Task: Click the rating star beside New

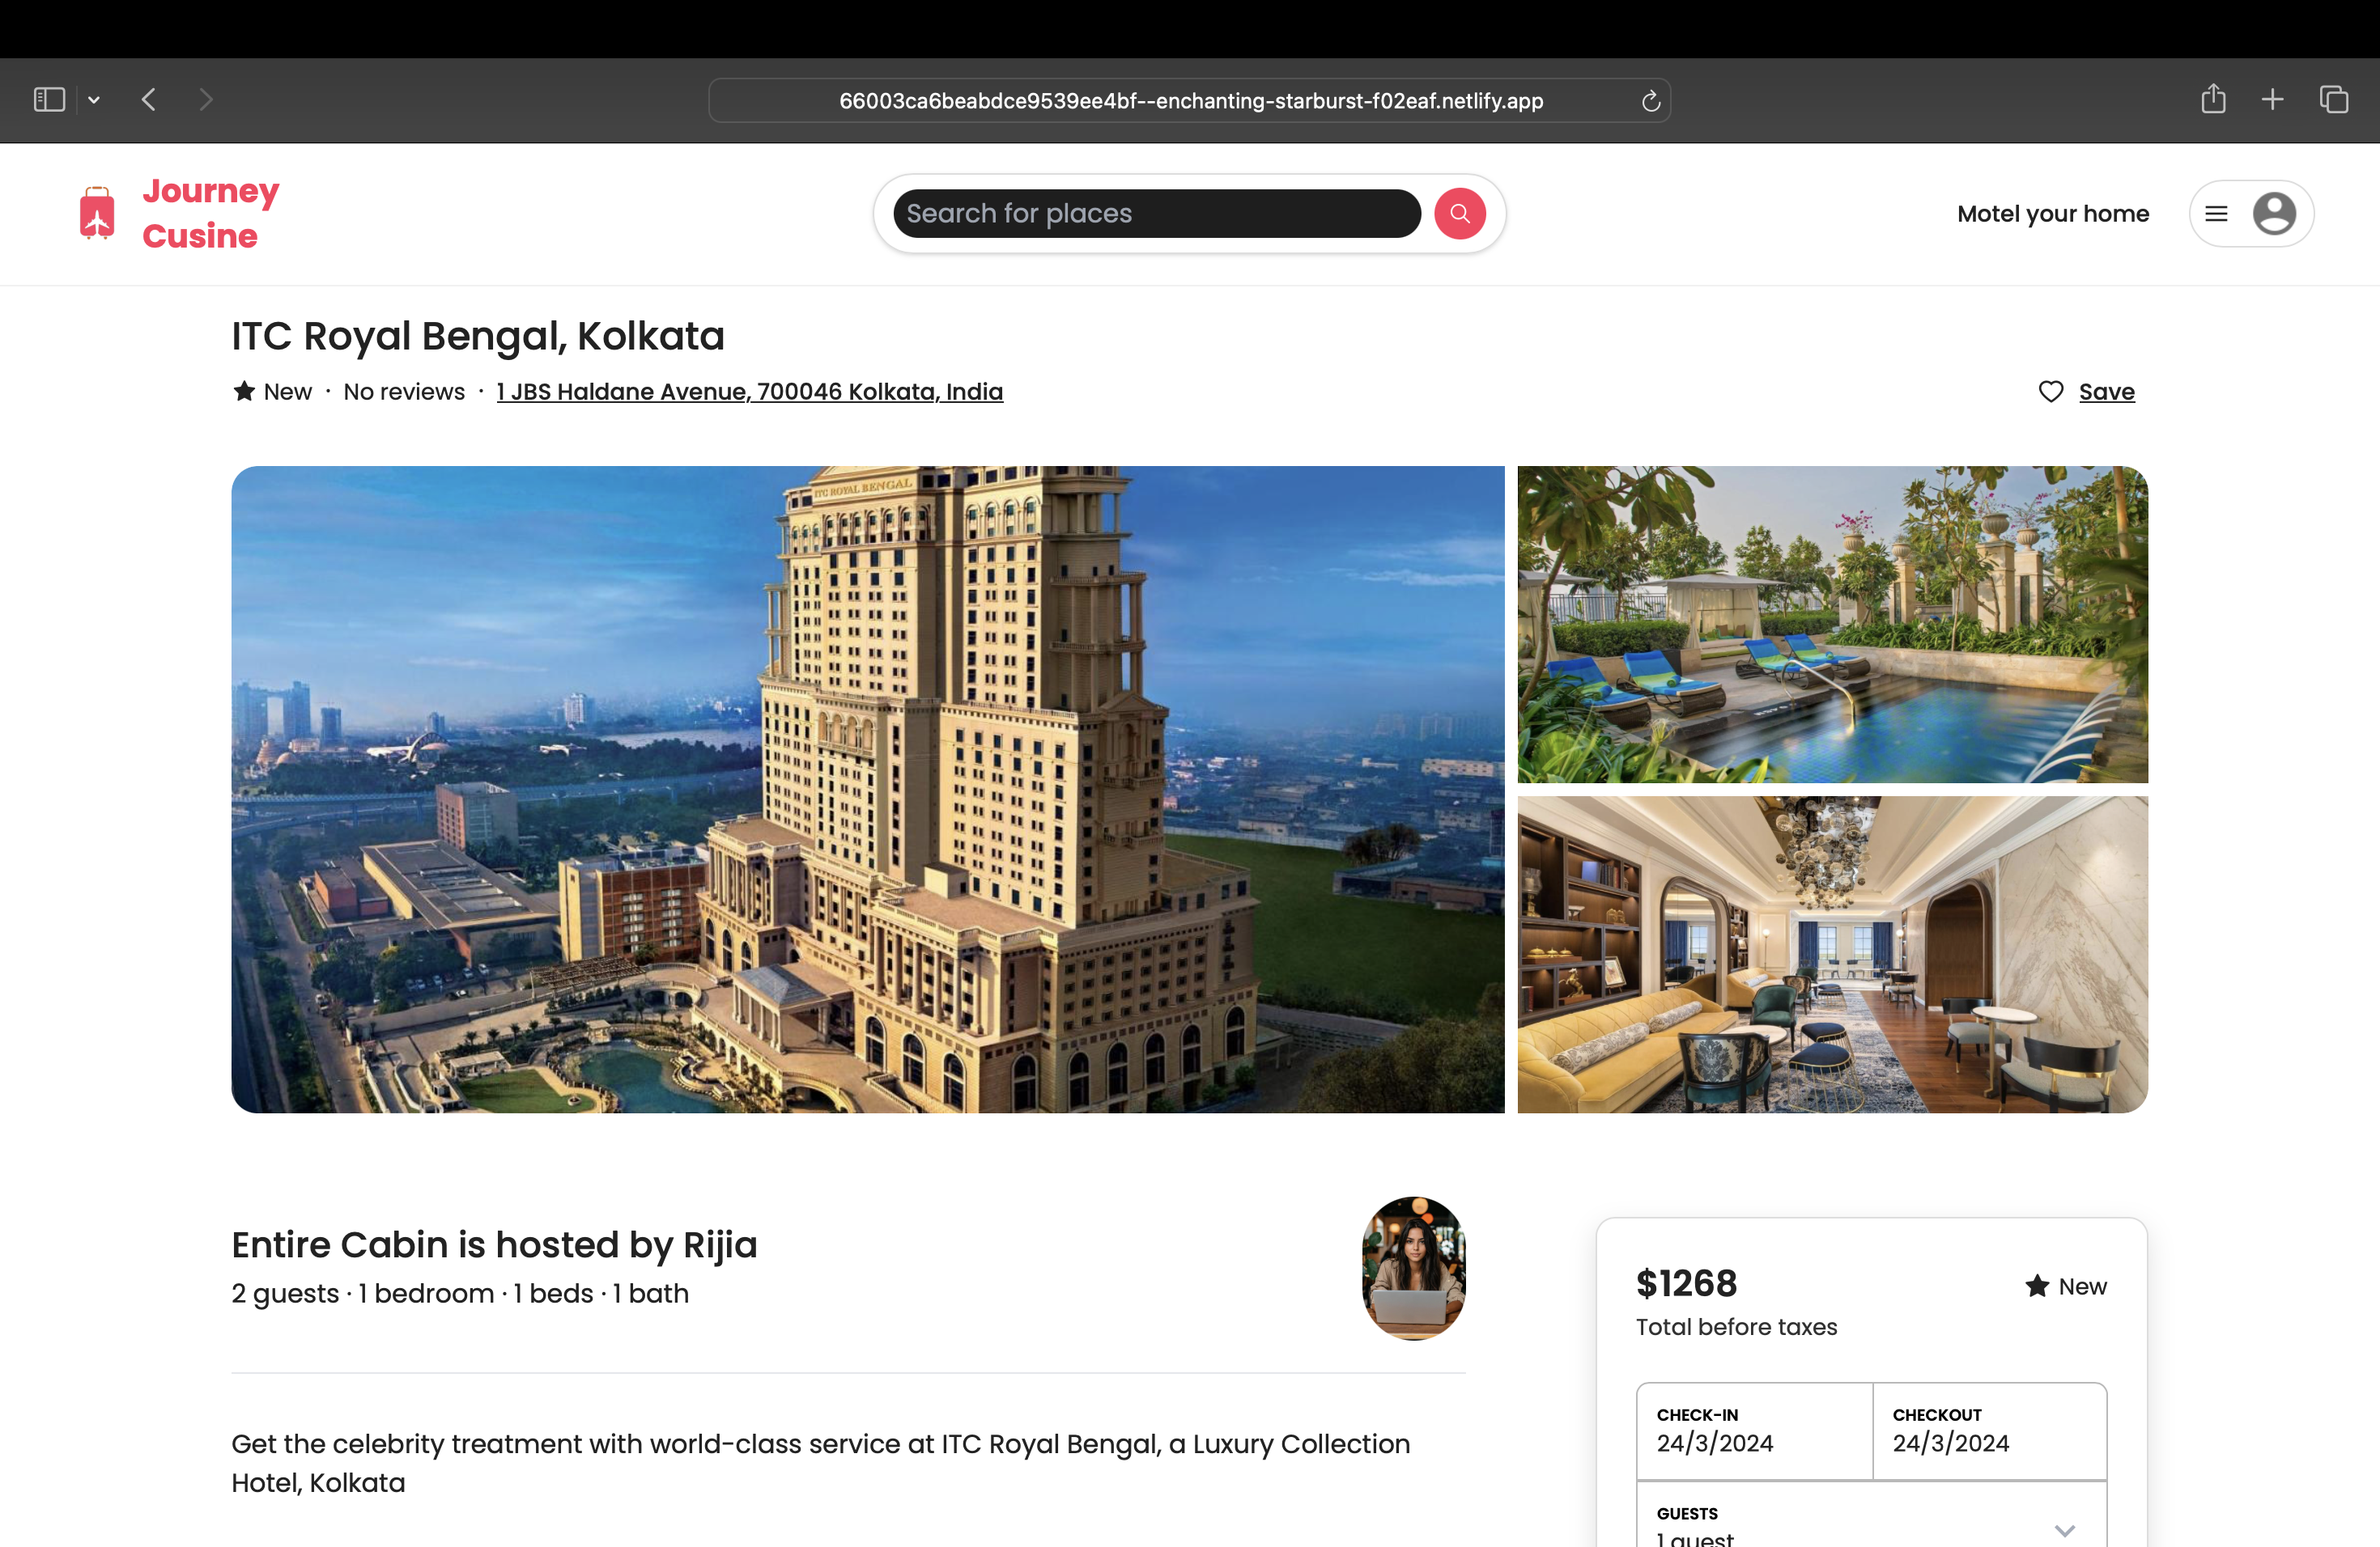Action: 244,391
